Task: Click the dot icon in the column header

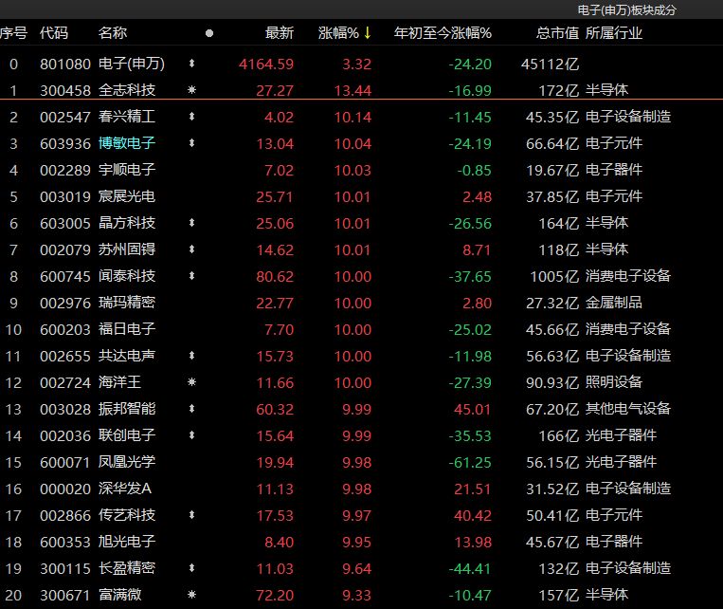Action: point(208,33)
